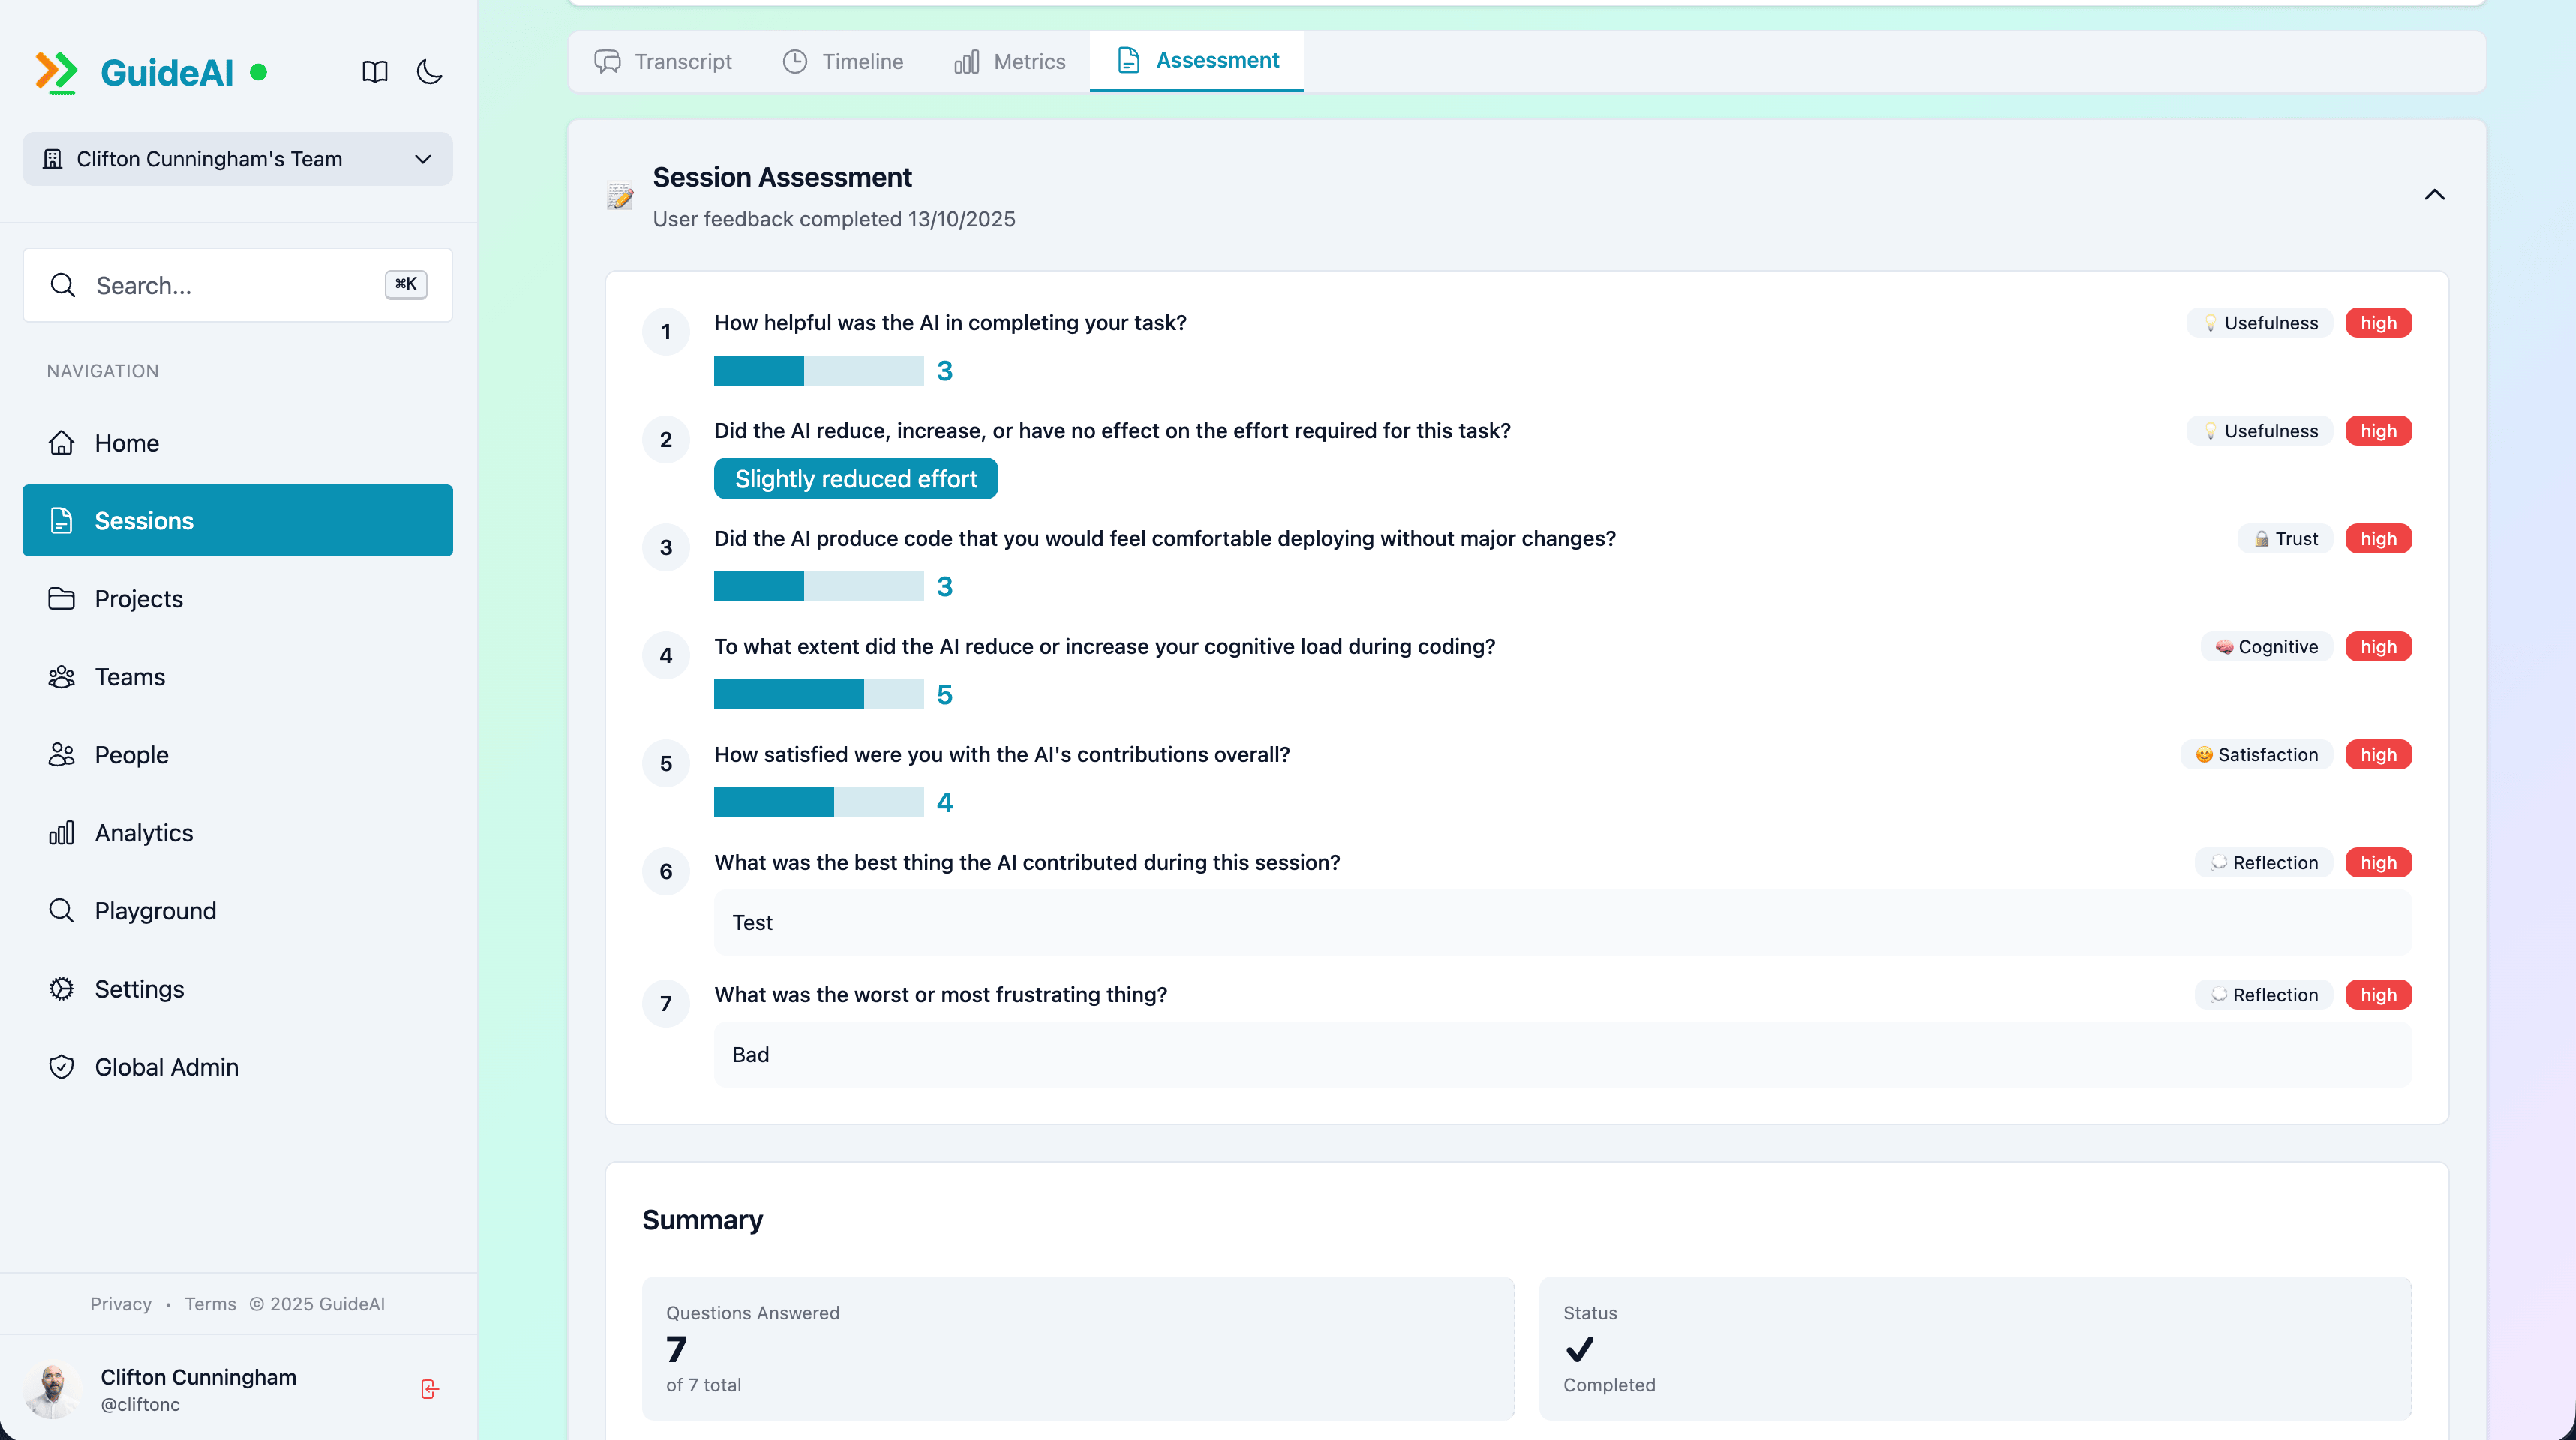
Task: Open the Metrics tab
Action: 1009,61
